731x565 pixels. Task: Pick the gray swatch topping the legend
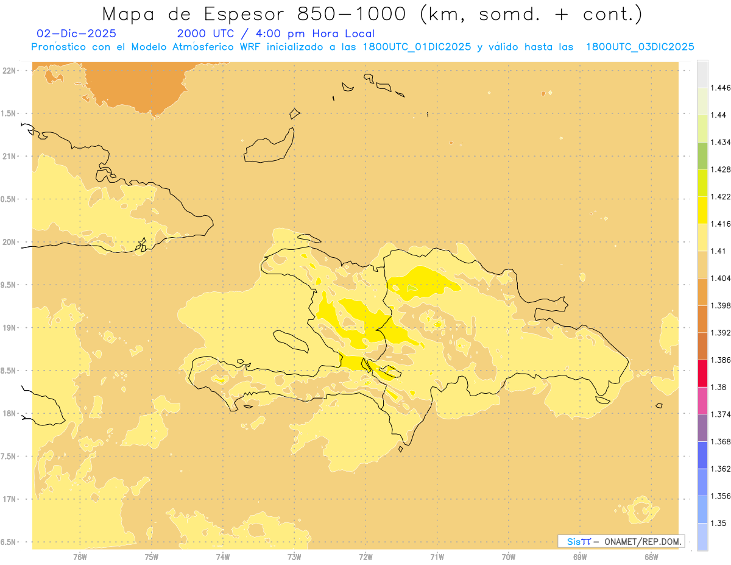702,74
